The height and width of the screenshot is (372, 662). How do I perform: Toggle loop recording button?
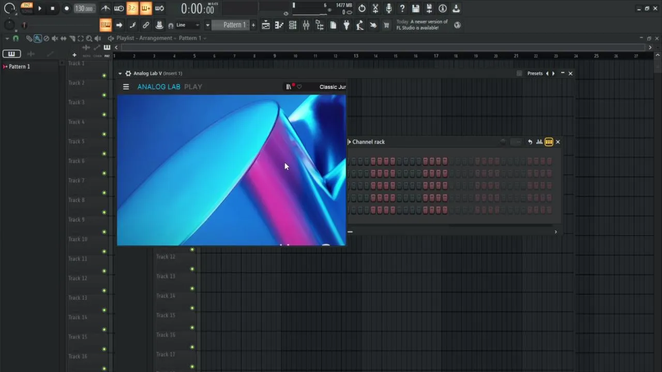coord(159,8)
